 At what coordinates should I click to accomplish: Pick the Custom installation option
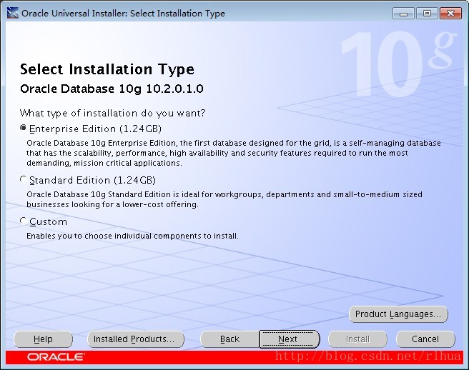(x=23, y=221)
